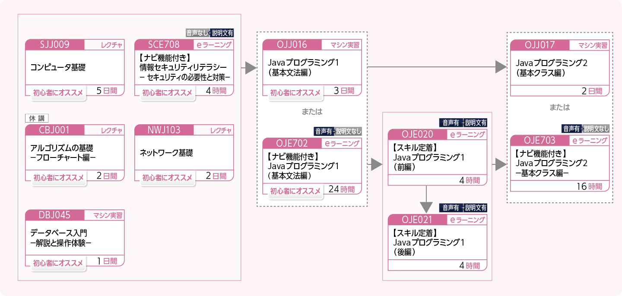
Task: Select CBJ001 アルゴリズムの基礎 course card
Action: point(74,153)
